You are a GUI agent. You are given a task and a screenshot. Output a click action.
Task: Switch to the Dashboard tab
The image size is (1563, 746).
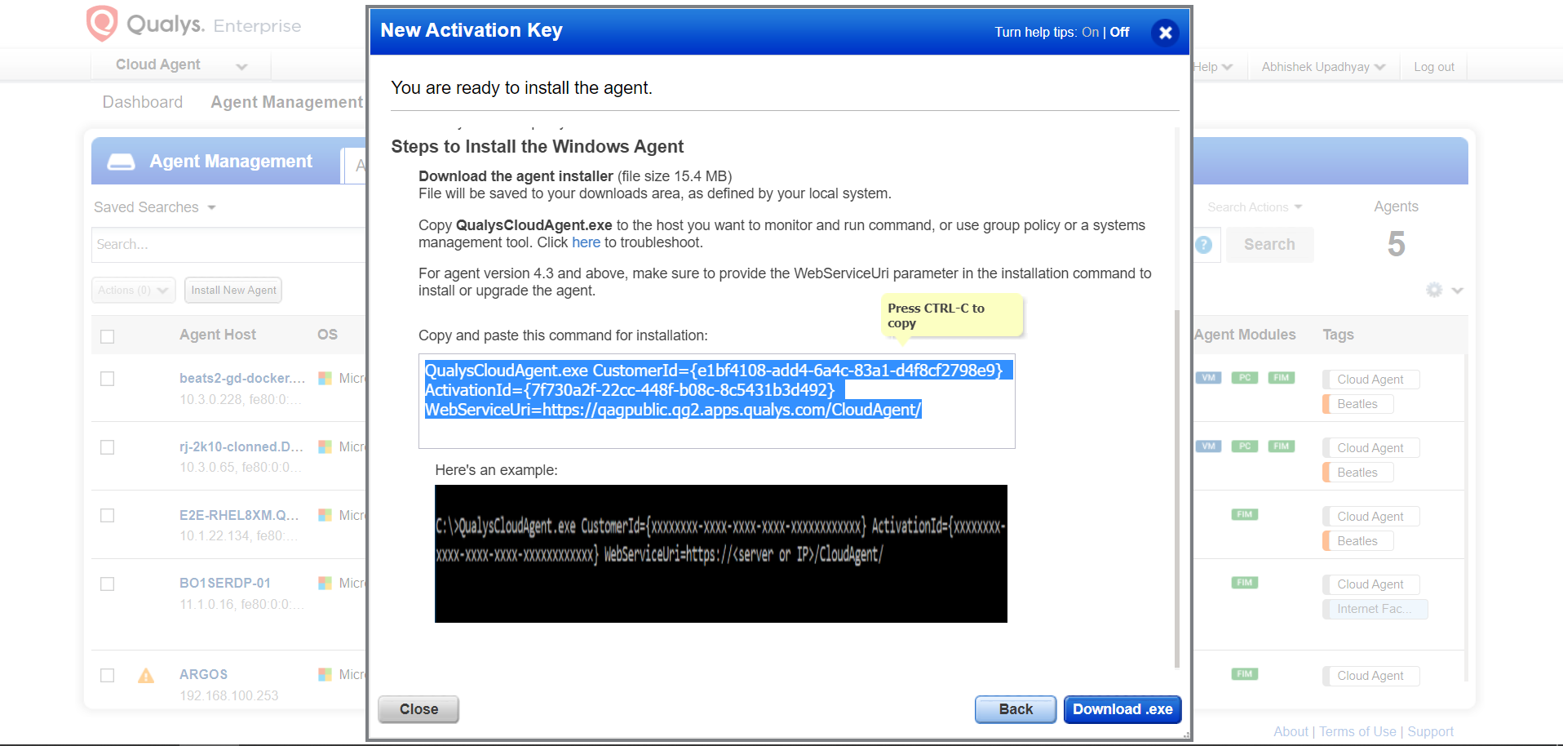[x=142, y=102]
